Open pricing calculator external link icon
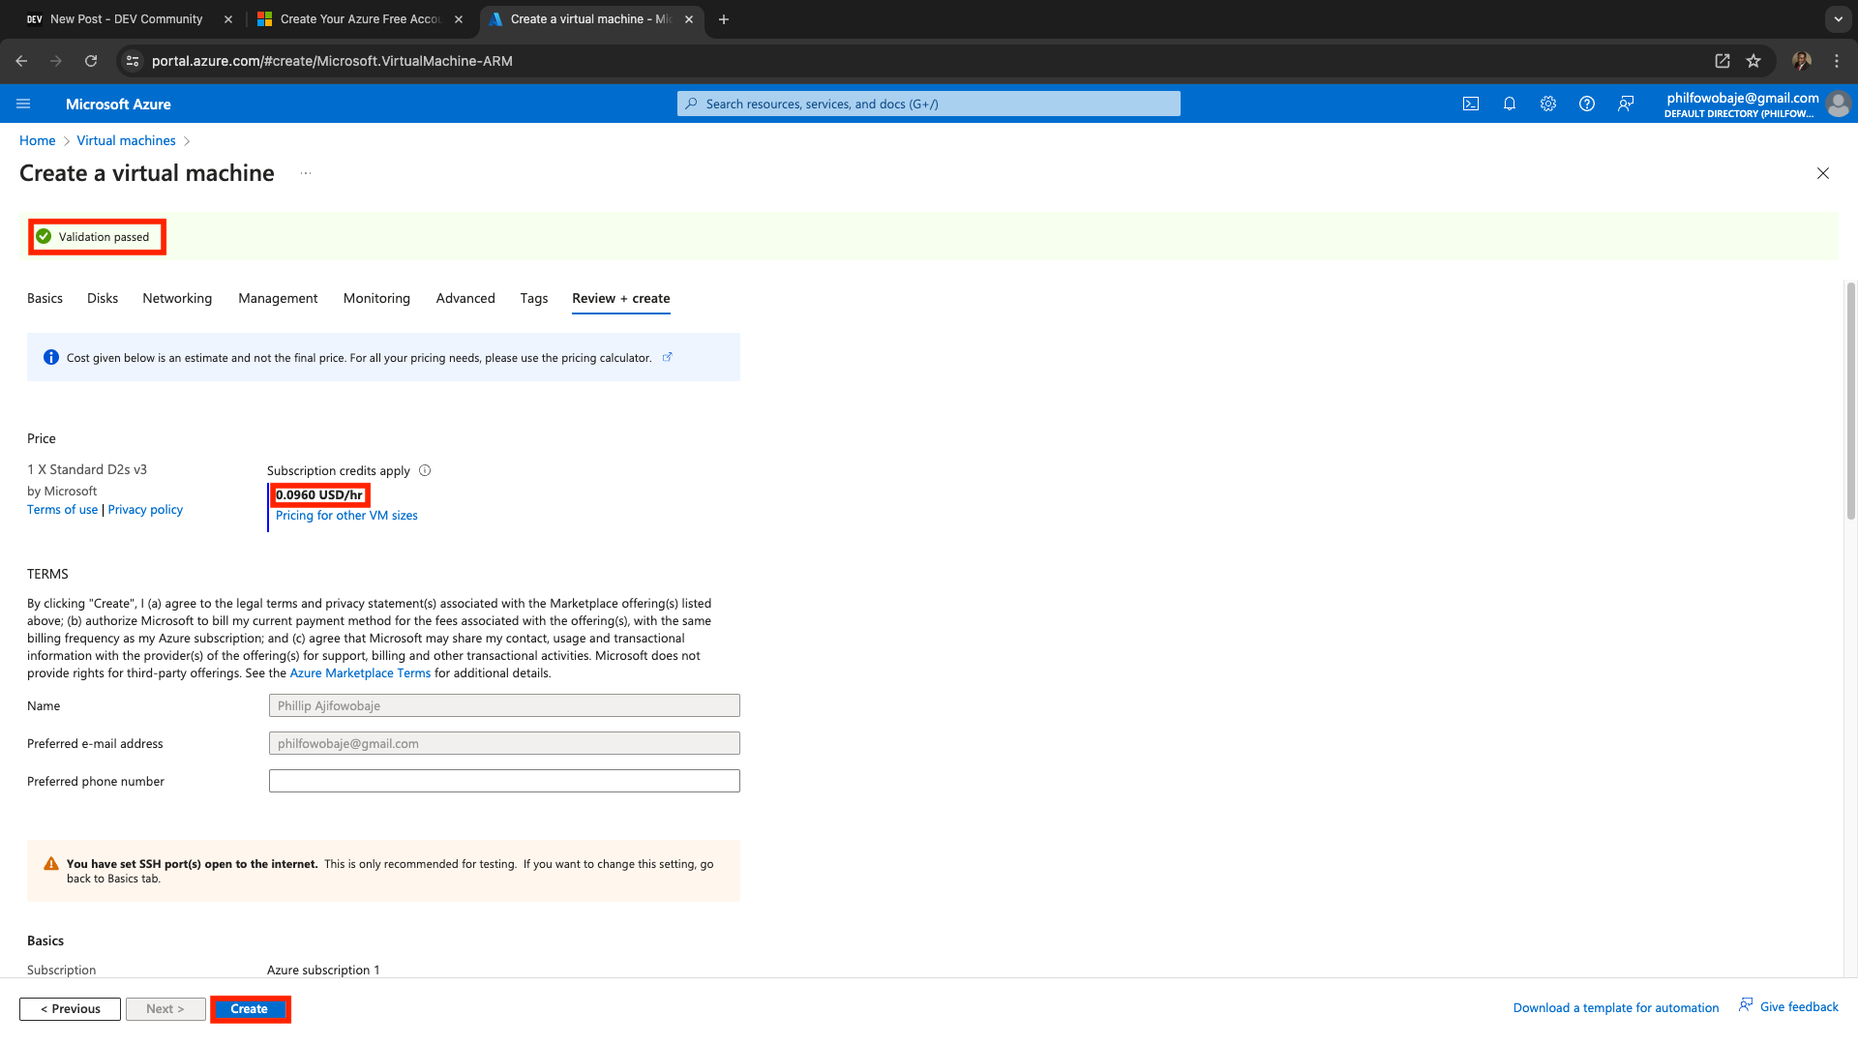 (x=667, y=357)
